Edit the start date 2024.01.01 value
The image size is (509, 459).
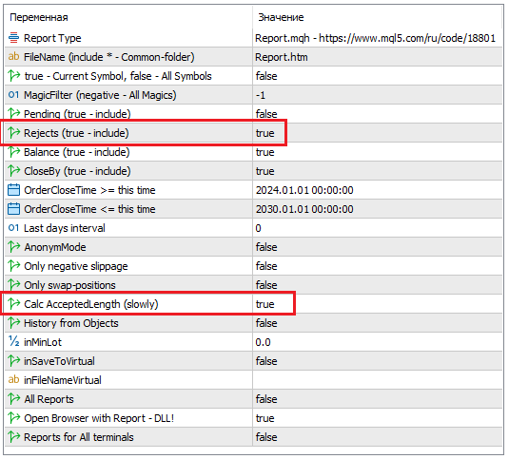pyautogui.click(x=304, y=190)
